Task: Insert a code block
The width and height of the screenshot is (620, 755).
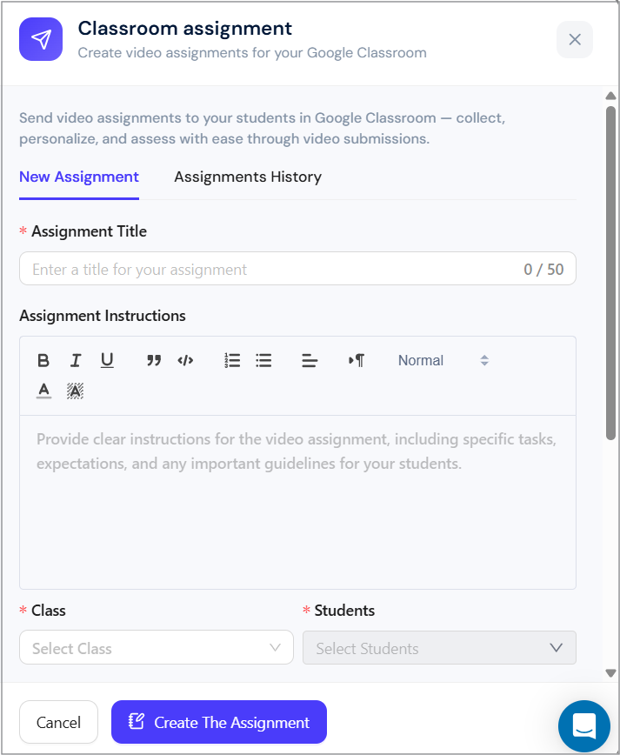Action: coord(185,360)
